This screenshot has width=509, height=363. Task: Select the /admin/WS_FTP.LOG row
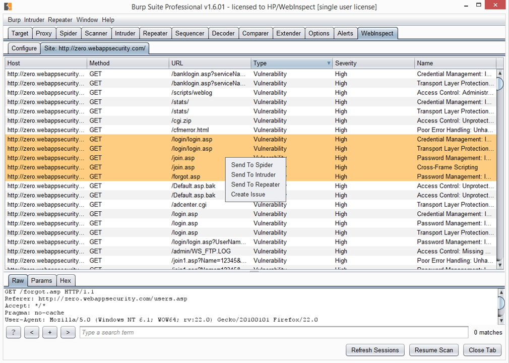click(250, 251)
